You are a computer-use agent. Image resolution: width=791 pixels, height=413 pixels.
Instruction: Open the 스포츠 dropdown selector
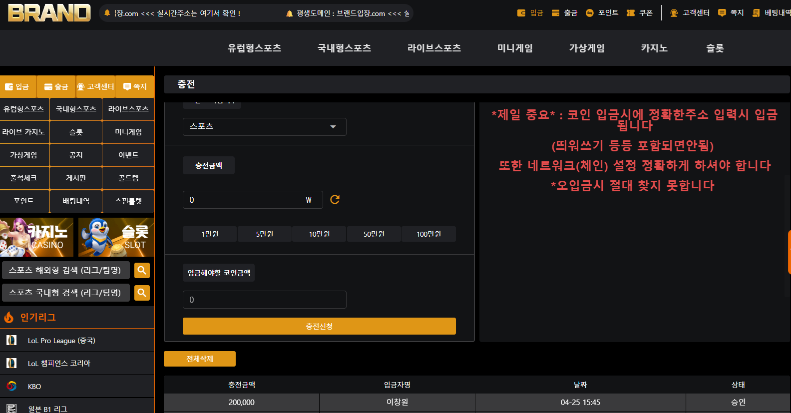265,126
